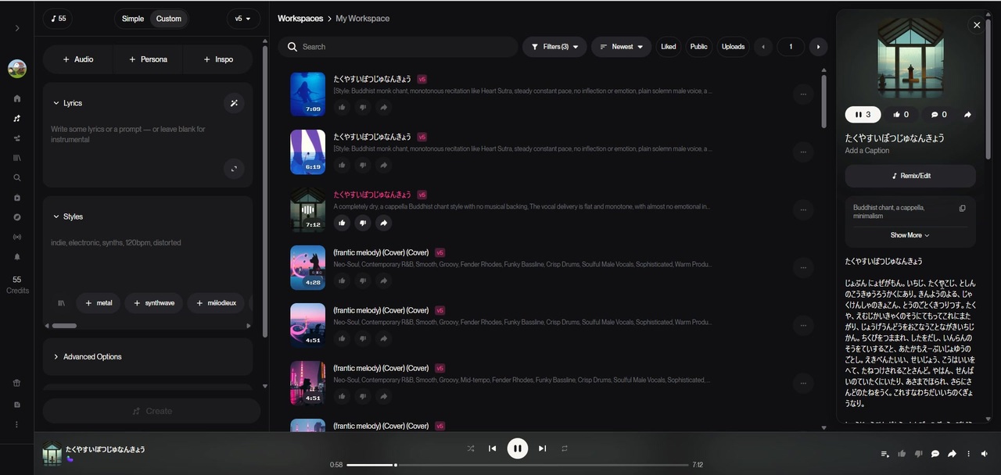Click the share arrow in player bar
Image resolution: width=1001 pixels, height=475 pixels.
[952, 454]
